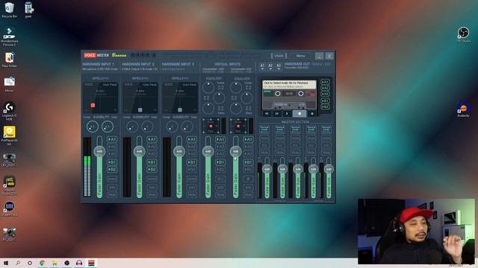The image size is (478, 268).
Task: Switch to Voicemeeter taskbar icon
Action: click(x=91, y=263)
